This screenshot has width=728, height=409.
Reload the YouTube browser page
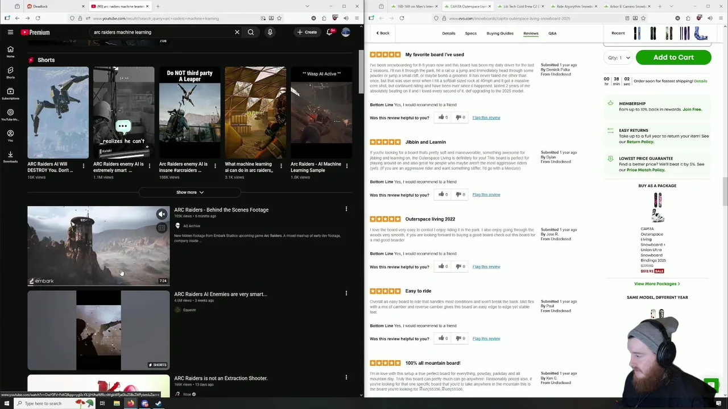click(x=38, y=18)
